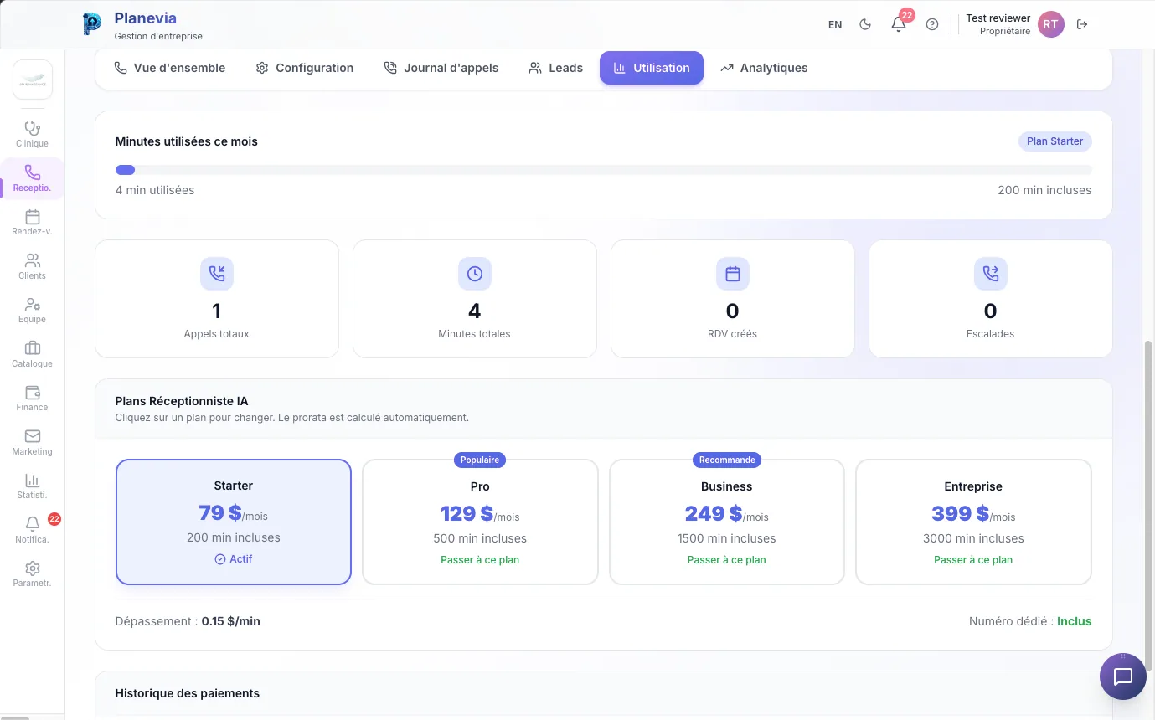Open the Analytiques tab
This screenshot has height=720, width=1155.
(x=764, y=68)
